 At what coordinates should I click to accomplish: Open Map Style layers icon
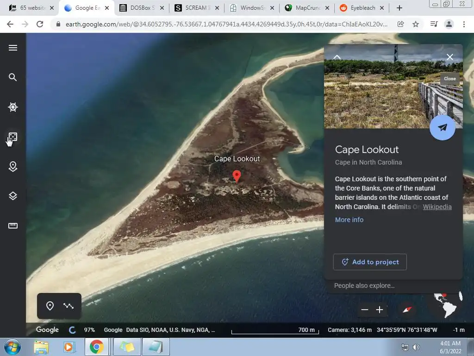pos(12,196)
